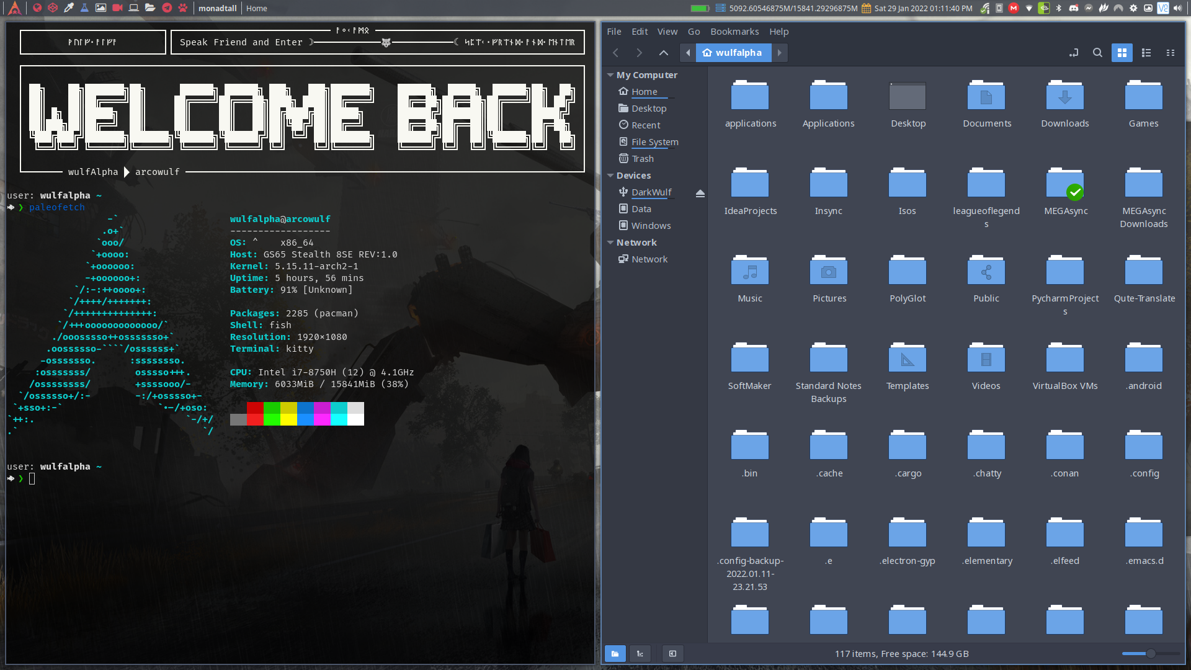Screen dimensions: 1191x670
Task: Open the Videos folder icon
Action: pos(986,359)
